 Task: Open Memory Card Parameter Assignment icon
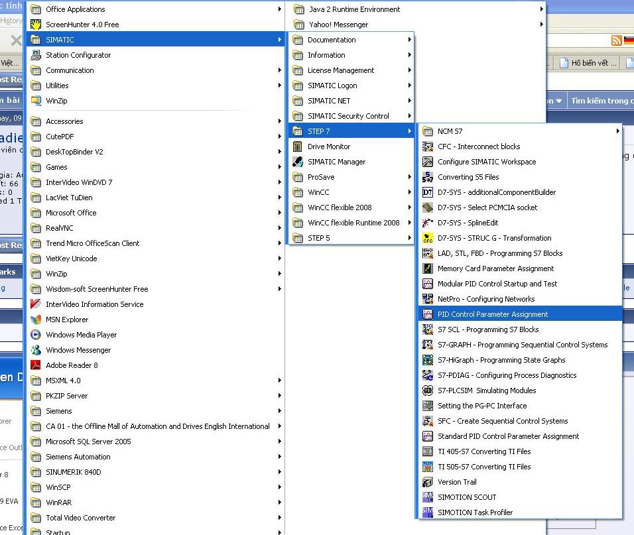tap(427, 268)
